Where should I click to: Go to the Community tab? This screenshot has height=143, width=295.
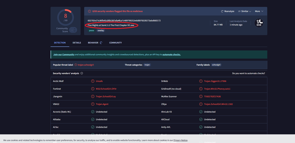click(115, 43)
